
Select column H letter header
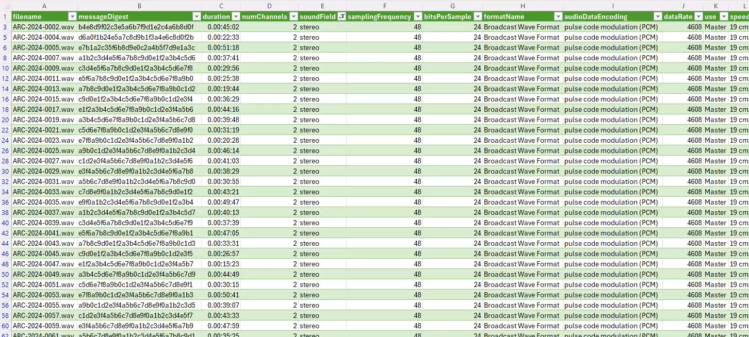pos(523,6)
